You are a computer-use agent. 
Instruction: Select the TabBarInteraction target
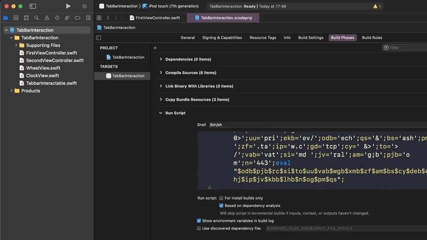128,76
